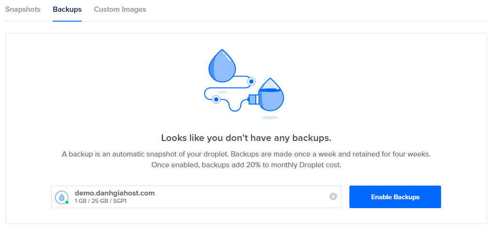The image size is (490, 226).
Task: Click the 1 GB / 25 GB / SGP1 specs text
Action: pos(101,201)
